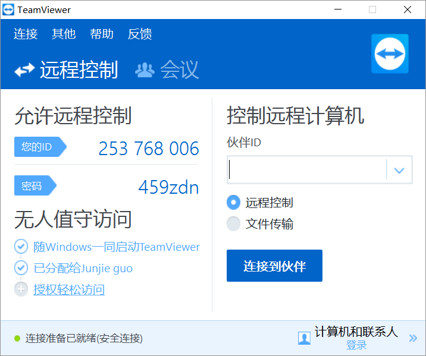Open the 反馈 menu

pyautogui.click(x=140, y=34)
